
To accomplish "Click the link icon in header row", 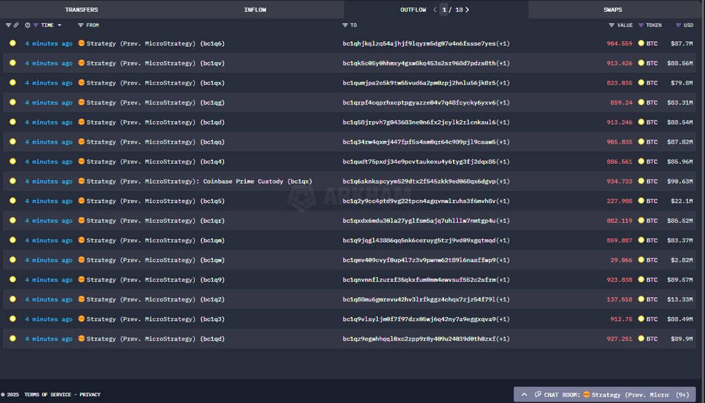I will pos(17,25).
